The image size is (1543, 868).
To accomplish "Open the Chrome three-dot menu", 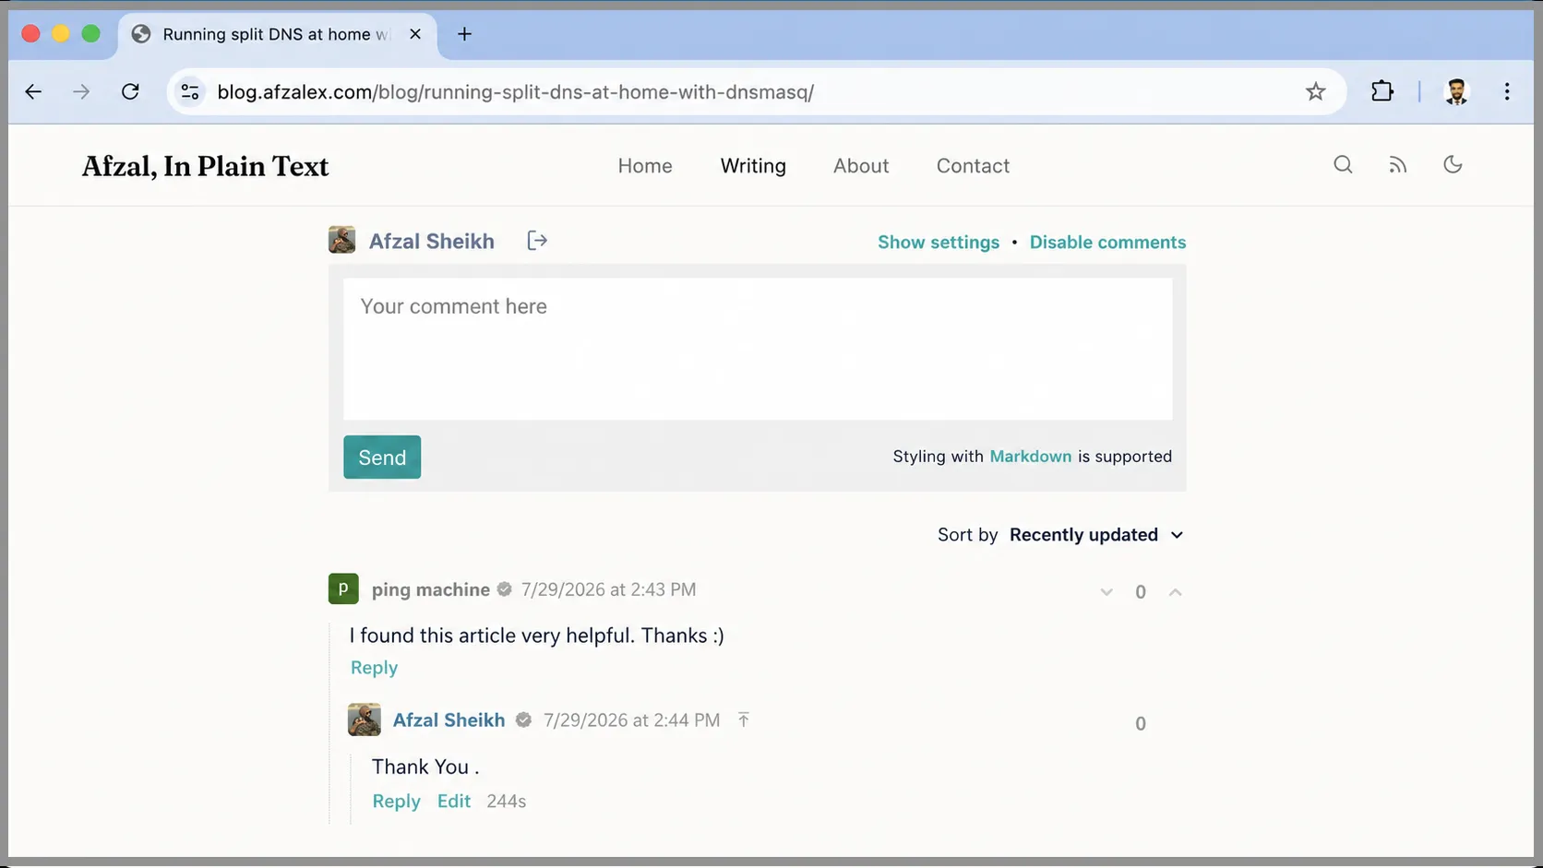I will (x=1507, y=91).
